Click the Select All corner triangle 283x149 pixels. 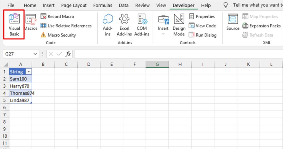[6, 65]
